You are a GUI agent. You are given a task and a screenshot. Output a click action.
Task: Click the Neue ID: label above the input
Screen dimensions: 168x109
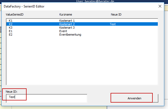point(11,92)
